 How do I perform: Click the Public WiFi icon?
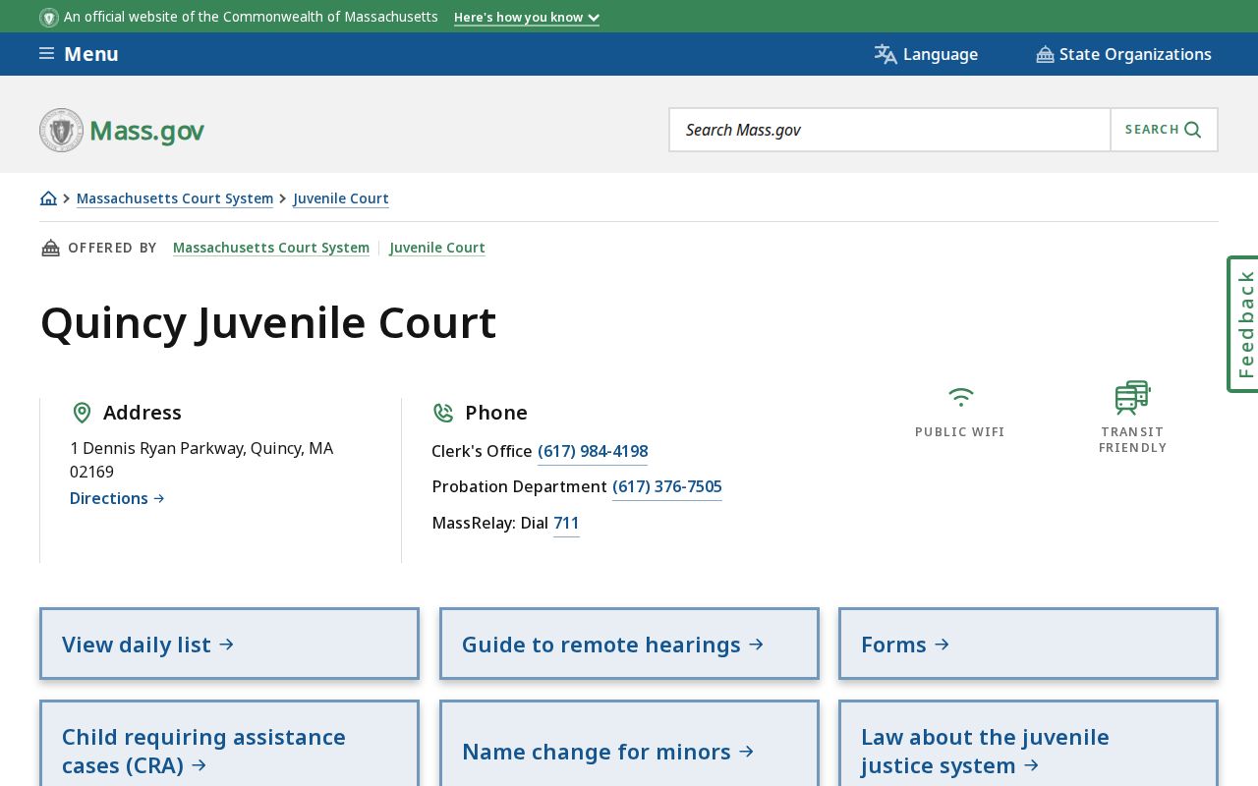960,397
